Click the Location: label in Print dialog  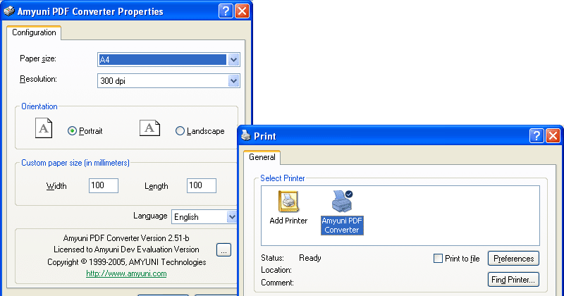coord(276,270)
